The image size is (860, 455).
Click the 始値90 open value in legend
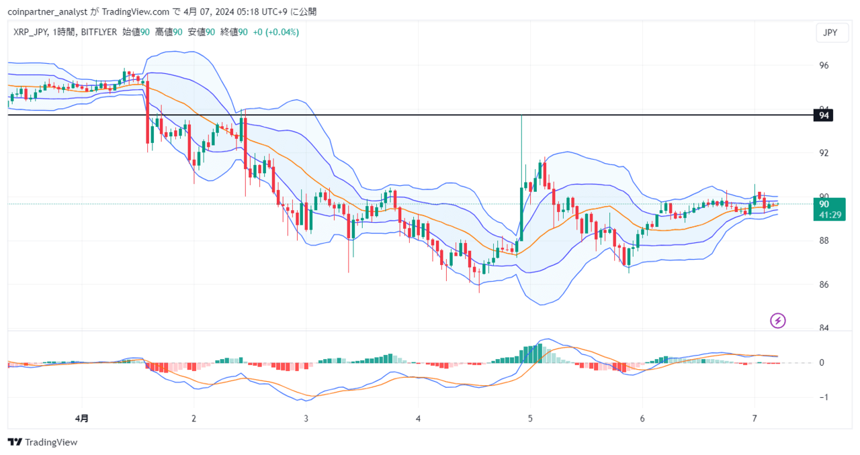136,32
